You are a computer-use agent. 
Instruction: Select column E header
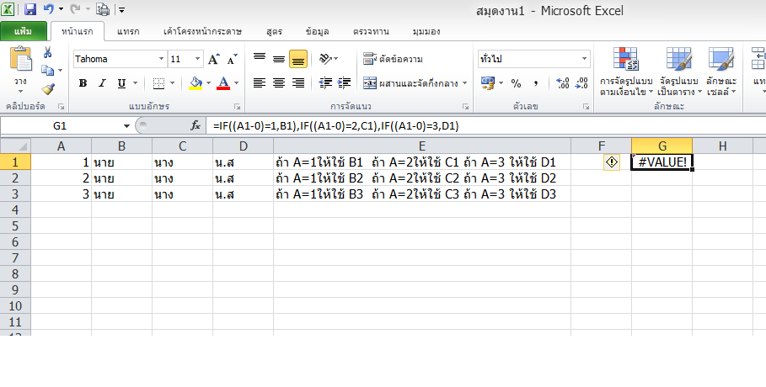click(x=422, y=146)
